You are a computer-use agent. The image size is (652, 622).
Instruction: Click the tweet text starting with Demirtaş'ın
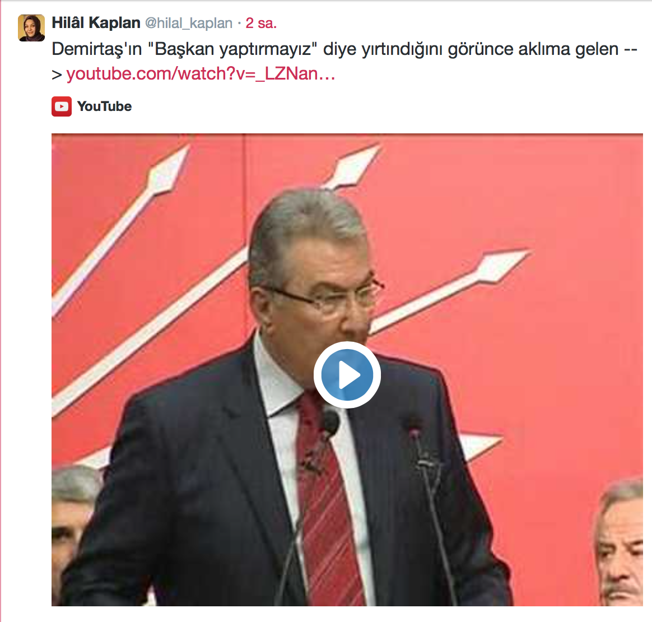pyautogui.click(x=344, y=61)
